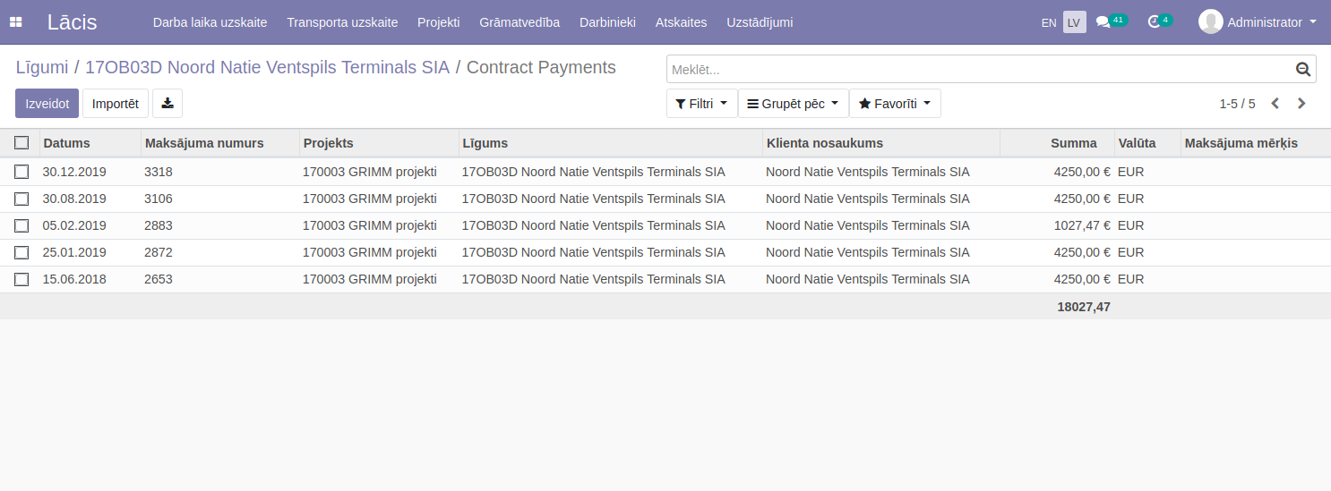The width and height of the screenshot is (1331, 491).
Task: Open the Darba laika uzskaite menu
Action: (210, 22)
